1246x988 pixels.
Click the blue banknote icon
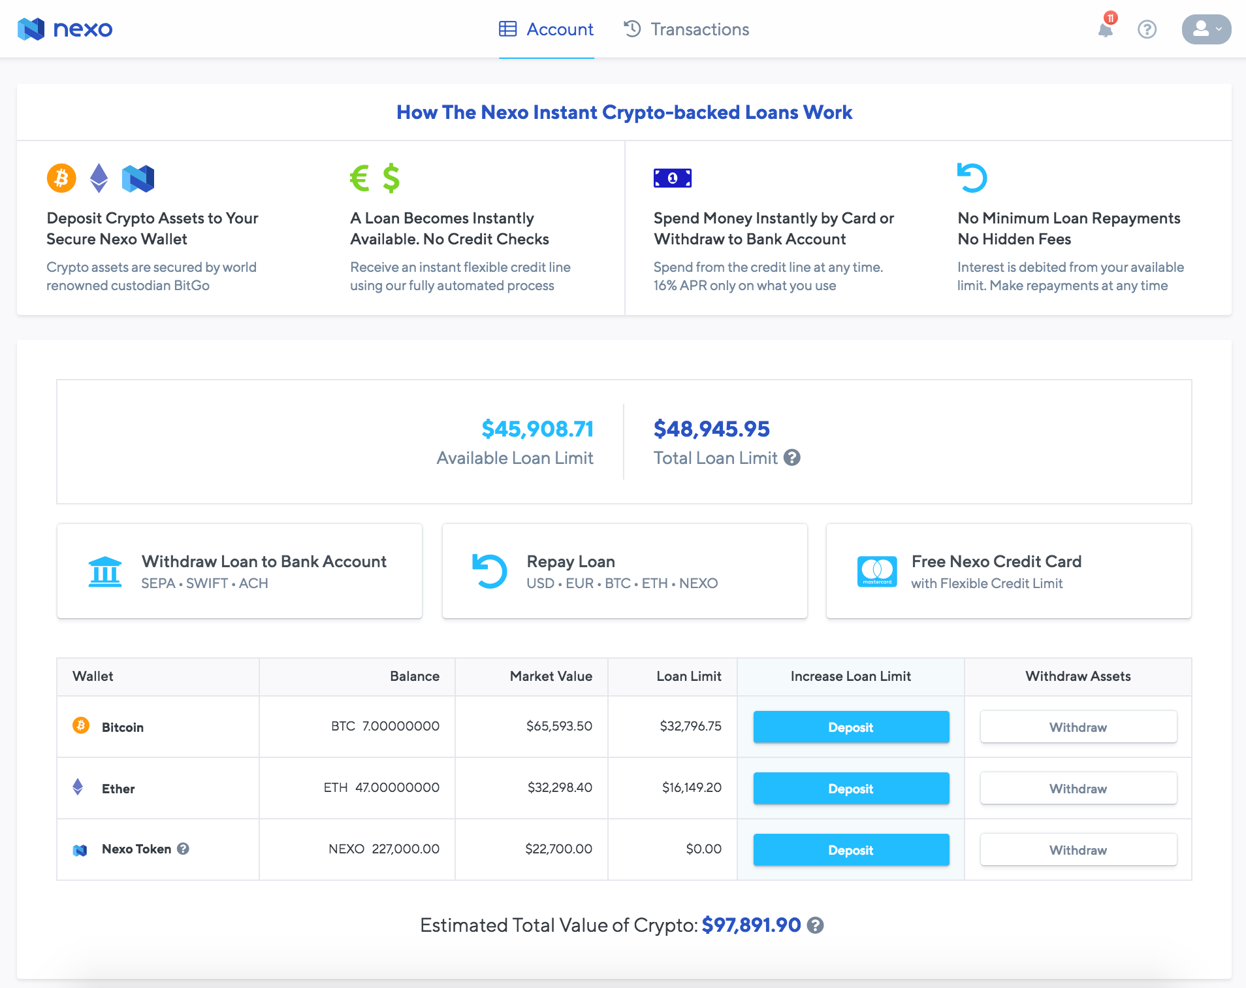point(673,178)
